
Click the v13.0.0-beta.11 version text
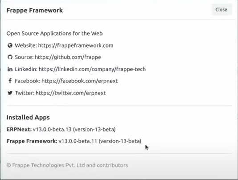coord(78,141)
